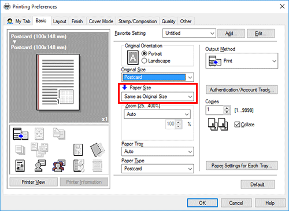Image resolution: width=289 pixels, height=211 pixels.
Task: Click the document with clock icon
Action: tap(79, 166)
